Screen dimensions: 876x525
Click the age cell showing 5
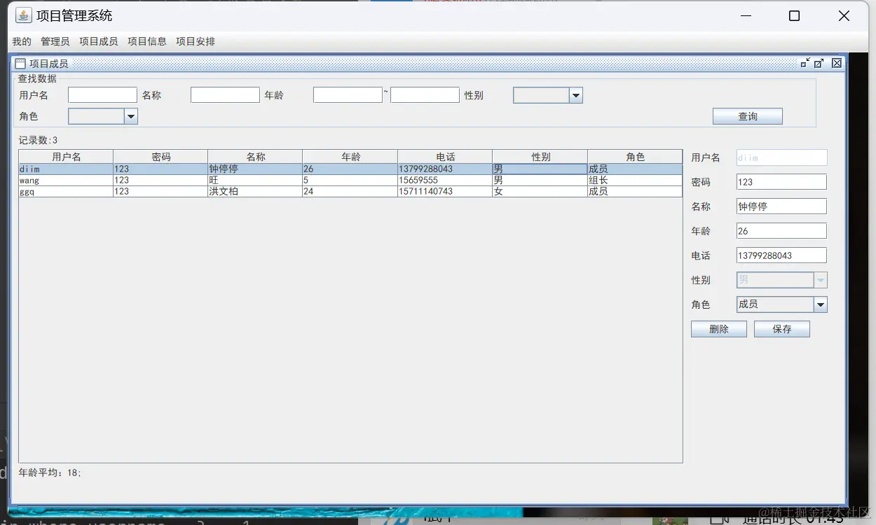[x=350, y=181]
